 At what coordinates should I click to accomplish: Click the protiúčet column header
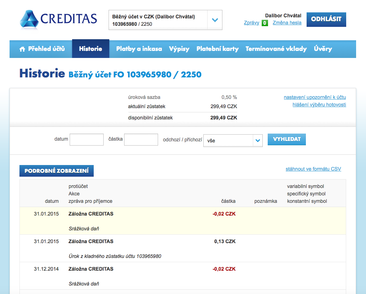pyautogui.click(x=78, y=186)
